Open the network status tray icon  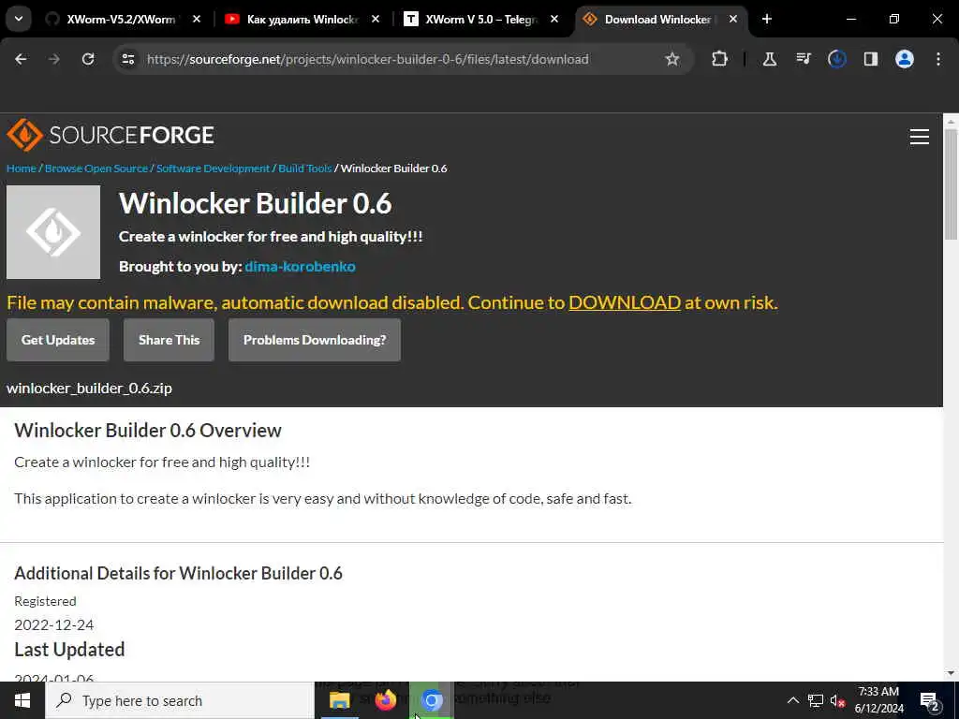point(816,700)
